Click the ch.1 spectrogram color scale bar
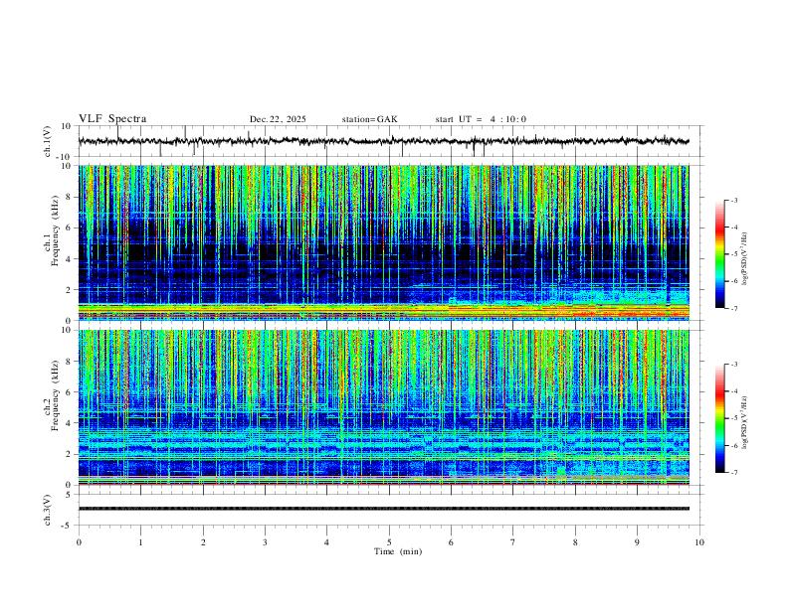 [x=720, y=254]
